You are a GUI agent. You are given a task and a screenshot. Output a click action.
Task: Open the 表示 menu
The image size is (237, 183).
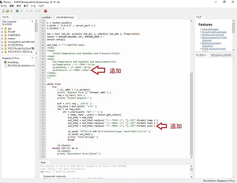click(x=19, y=6)
